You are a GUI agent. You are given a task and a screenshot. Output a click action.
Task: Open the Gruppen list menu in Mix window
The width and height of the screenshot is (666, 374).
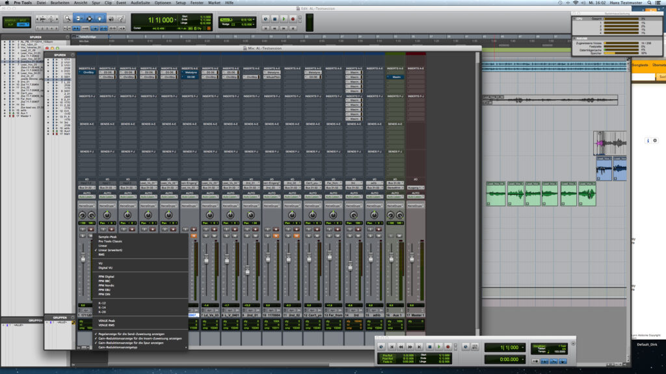pos(73,317)
